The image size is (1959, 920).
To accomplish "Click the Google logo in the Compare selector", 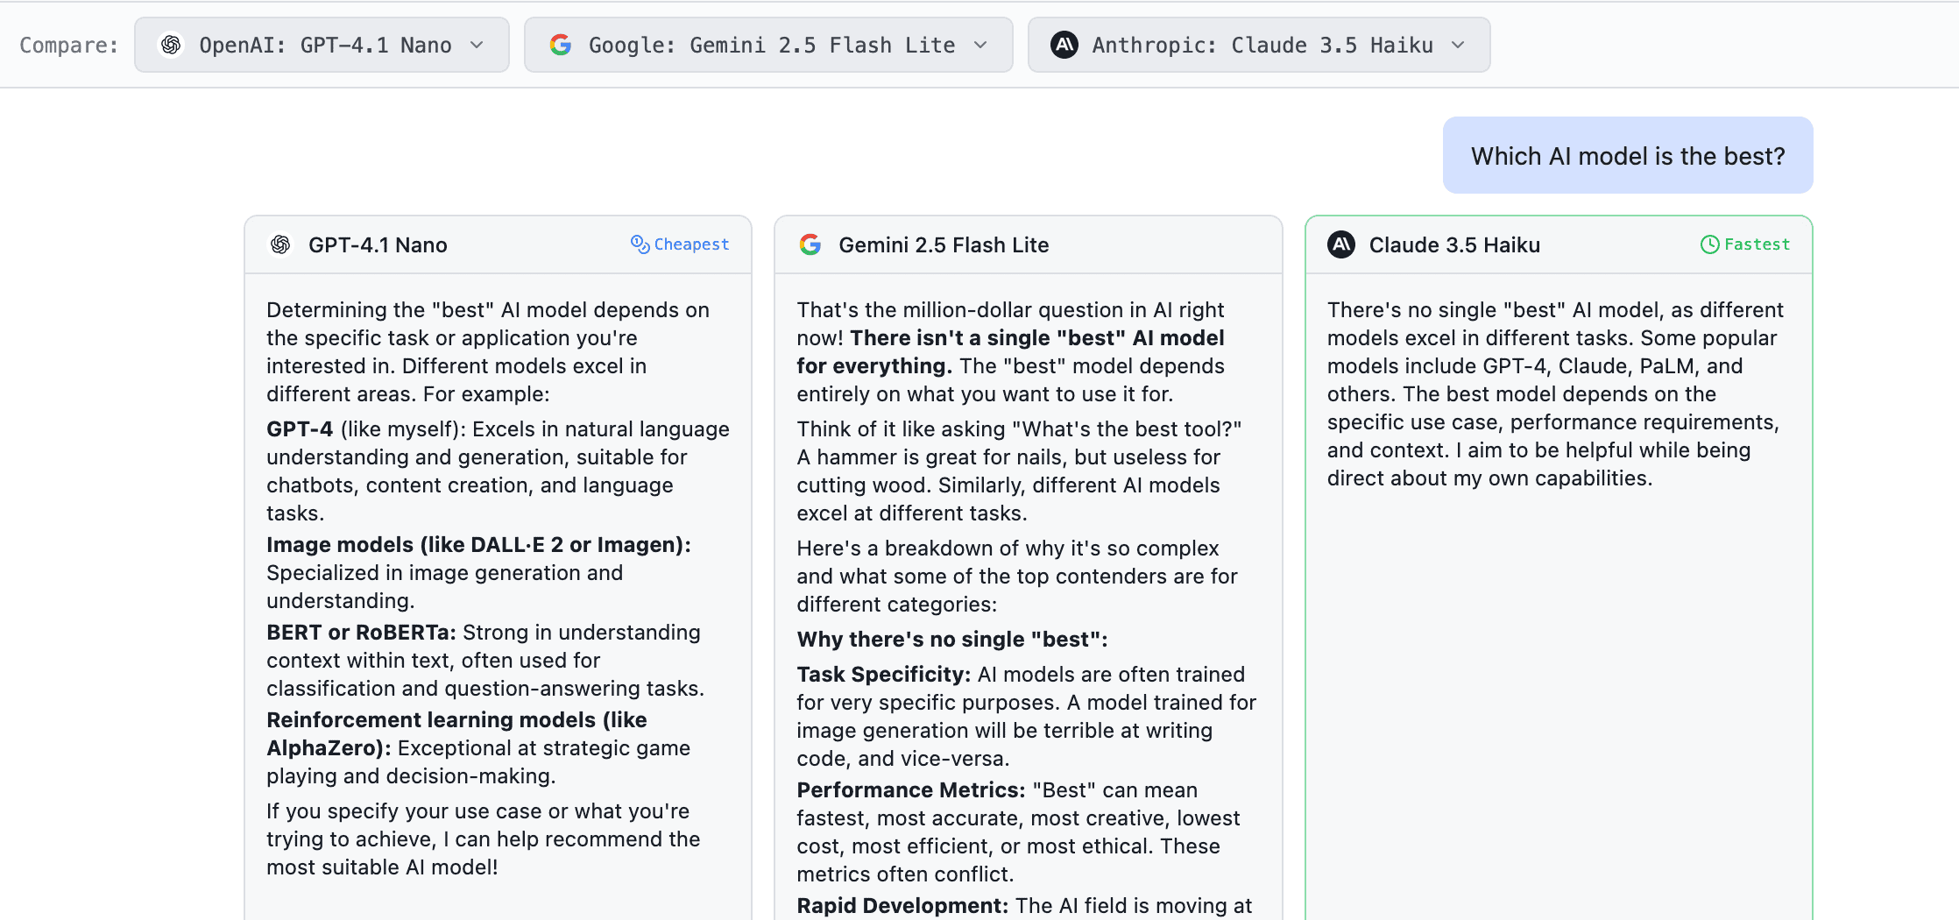I will [561, 45].
